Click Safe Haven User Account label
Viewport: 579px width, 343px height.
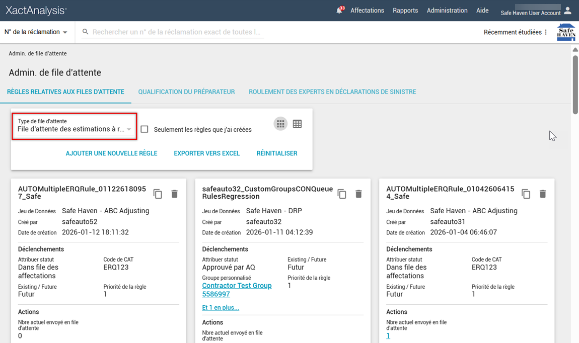click(531, 13)
